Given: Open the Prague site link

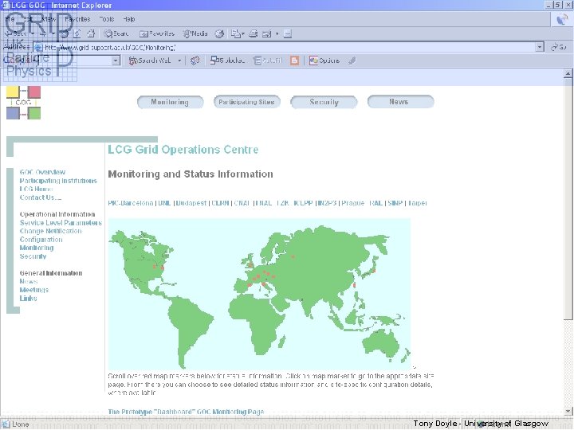Looking at the screenshot, I should point(353,203).
